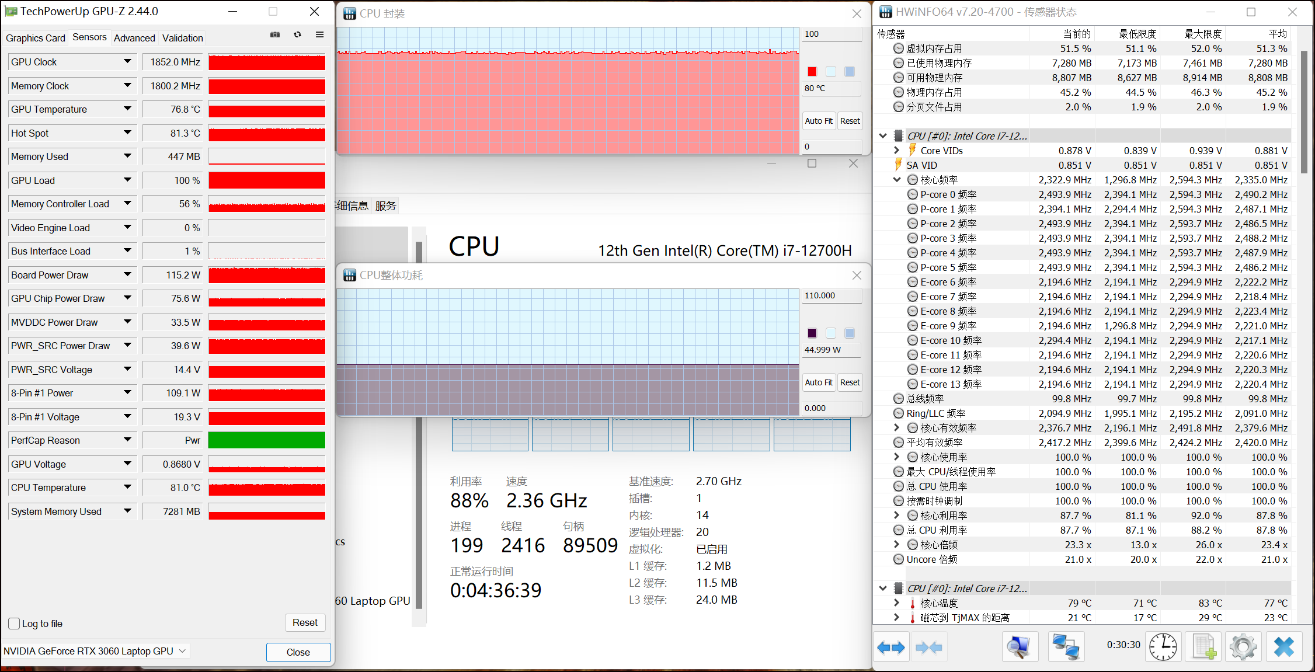Click HWiNFO clock reset timer icon
The image size is (1315, 672).
click(x=1163, y=647)
